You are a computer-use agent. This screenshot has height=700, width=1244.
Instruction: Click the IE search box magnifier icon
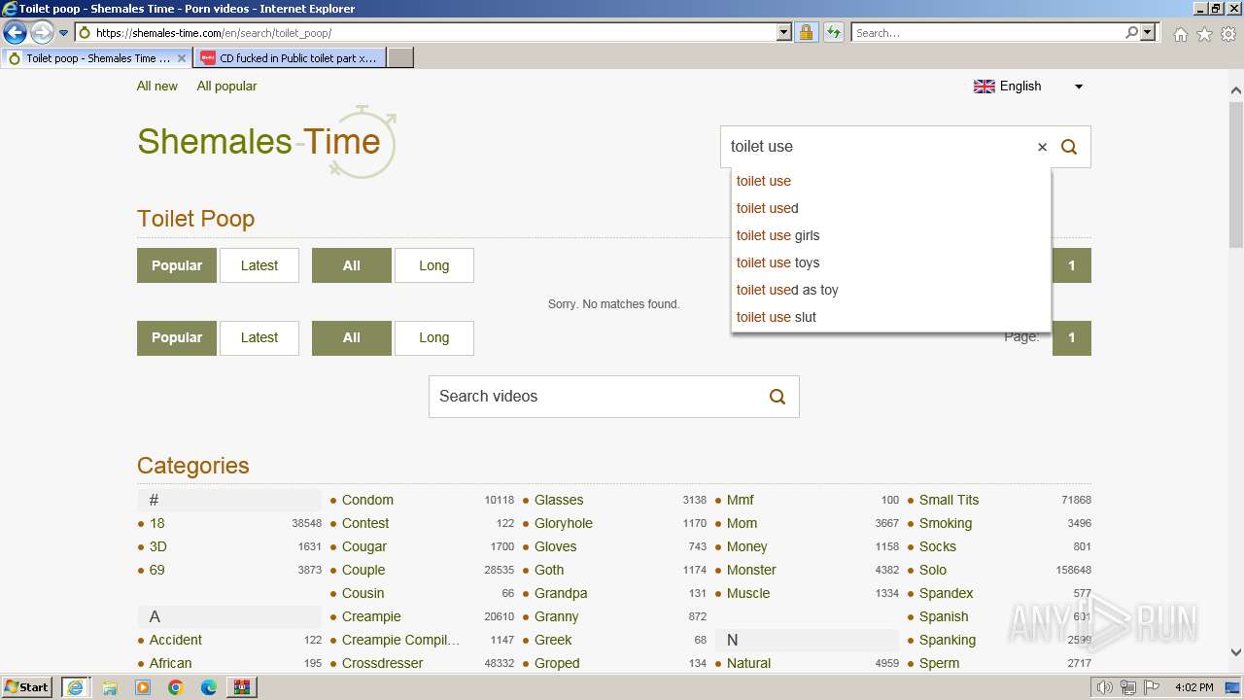pos(1131,33)
